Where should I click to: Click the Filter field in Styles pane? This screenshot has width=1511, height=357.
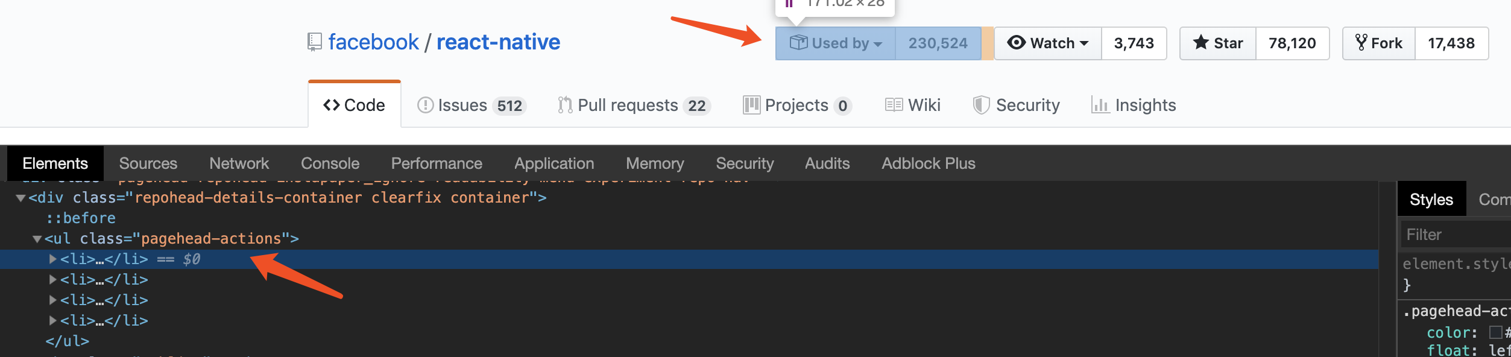coord(1454,235)
